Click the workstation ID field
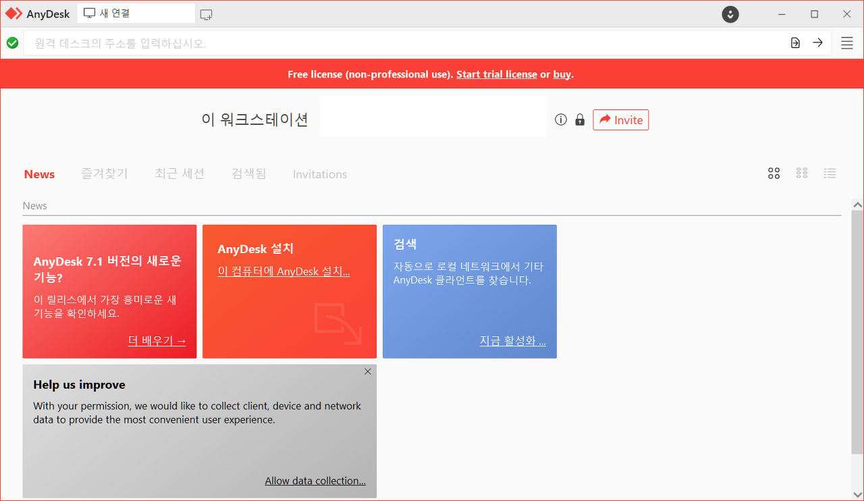Screen dimensions: 864x501 point(433,116)
